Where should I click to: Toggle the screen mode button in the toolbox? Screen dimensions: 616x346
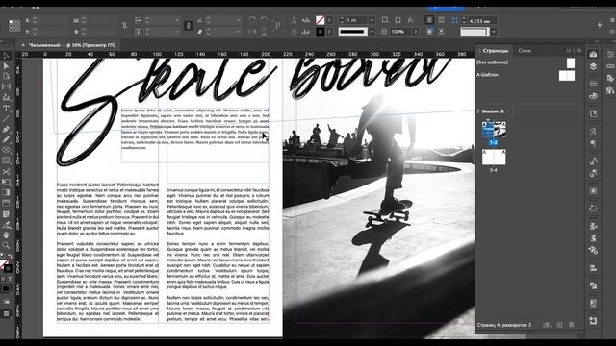6,314
